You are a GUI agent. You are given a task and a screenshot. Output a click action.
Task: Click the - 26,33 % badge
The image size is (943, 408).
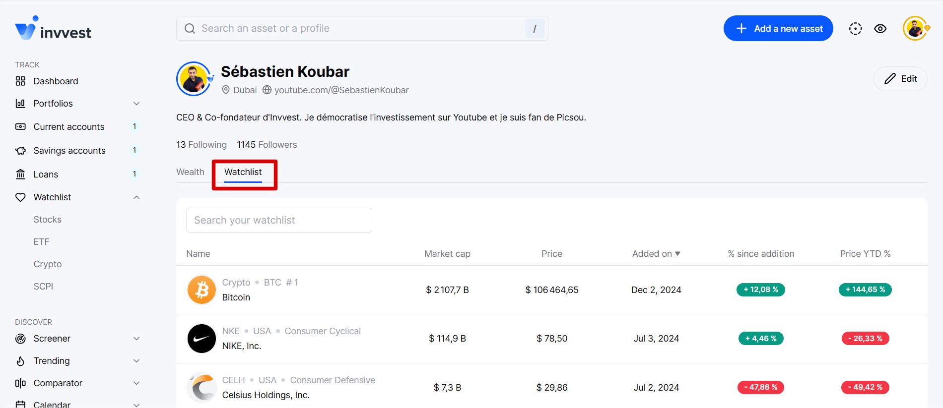(865, 339)
